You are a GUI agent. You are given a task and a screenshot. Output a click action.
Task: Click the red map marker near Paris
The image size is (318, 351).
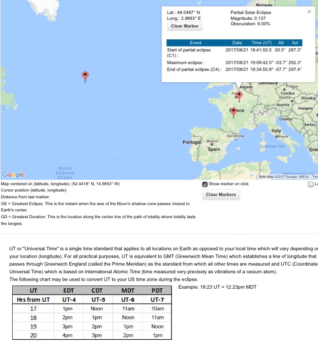tap(239, 97)
